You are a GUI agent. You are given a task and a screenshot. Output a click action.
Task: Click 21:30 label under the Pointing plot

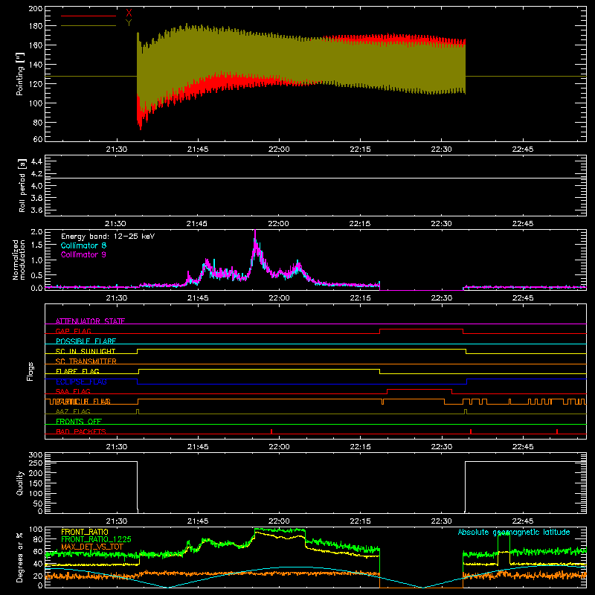(x=117, y=149)
